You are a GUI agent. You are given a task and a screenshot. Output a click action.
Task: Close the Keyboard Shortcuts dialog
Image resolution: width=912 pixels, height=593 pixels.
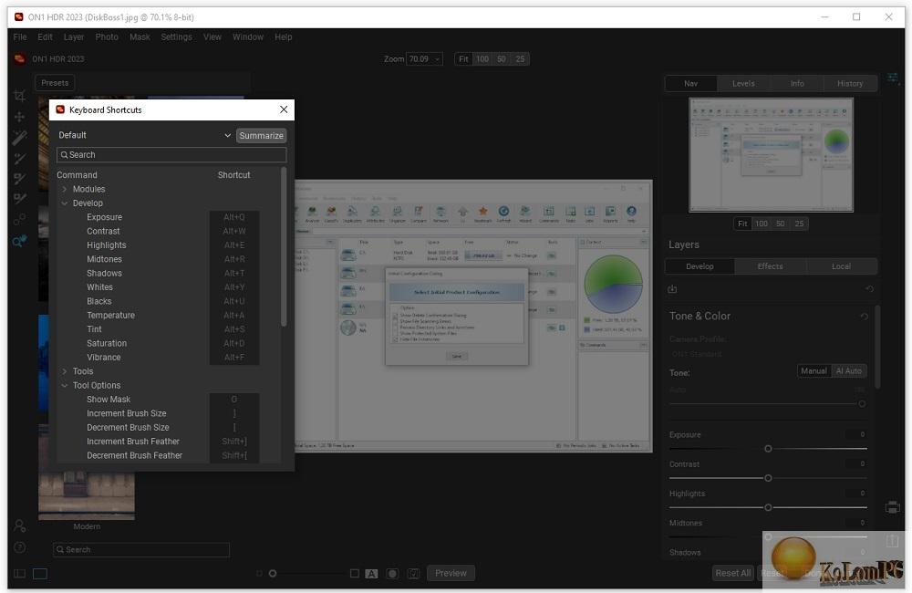pyautogui.click(x=284, y=109)
